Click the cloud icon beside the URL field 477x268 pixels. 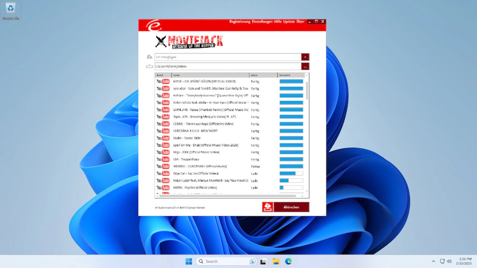[x=149, y=57]
